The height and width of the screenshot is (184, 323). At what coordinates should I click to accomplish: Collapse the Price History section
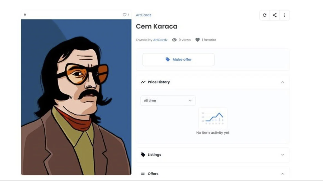coord(283,82)
